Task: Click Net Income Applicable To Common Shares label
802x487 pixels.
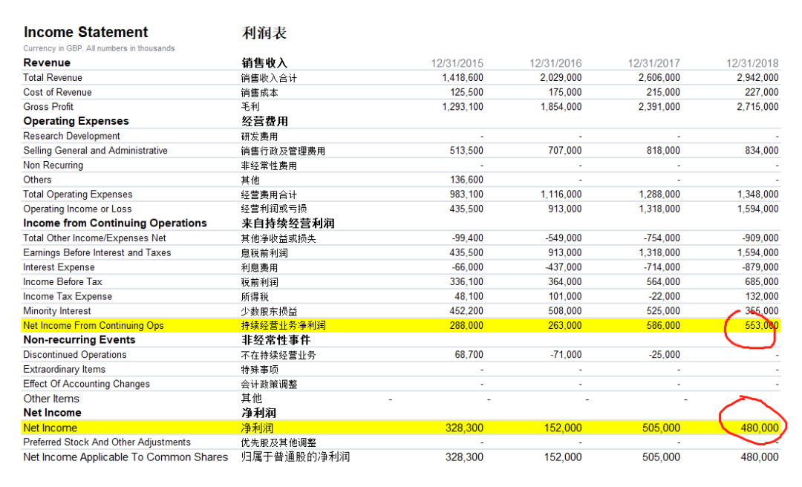Action: point(125,457)
